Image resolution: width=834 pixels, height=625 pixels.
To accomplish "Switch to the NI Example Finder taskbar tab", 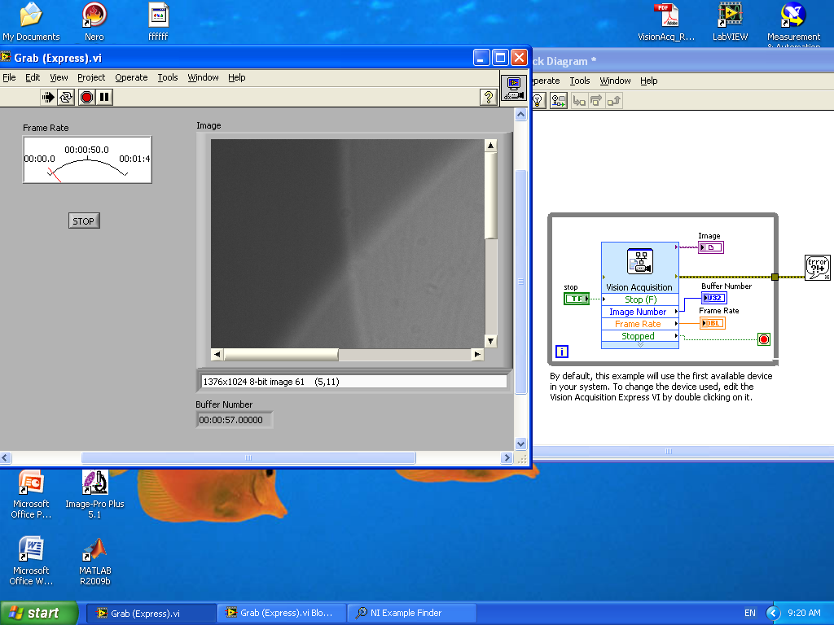I will coord(410,613).
